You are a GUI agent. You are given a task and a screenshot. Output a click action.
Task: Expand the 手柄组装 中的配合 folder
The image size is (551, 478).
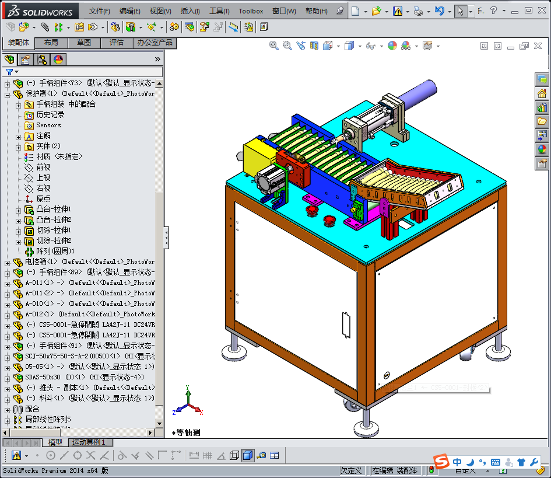[x=18, y=106]
